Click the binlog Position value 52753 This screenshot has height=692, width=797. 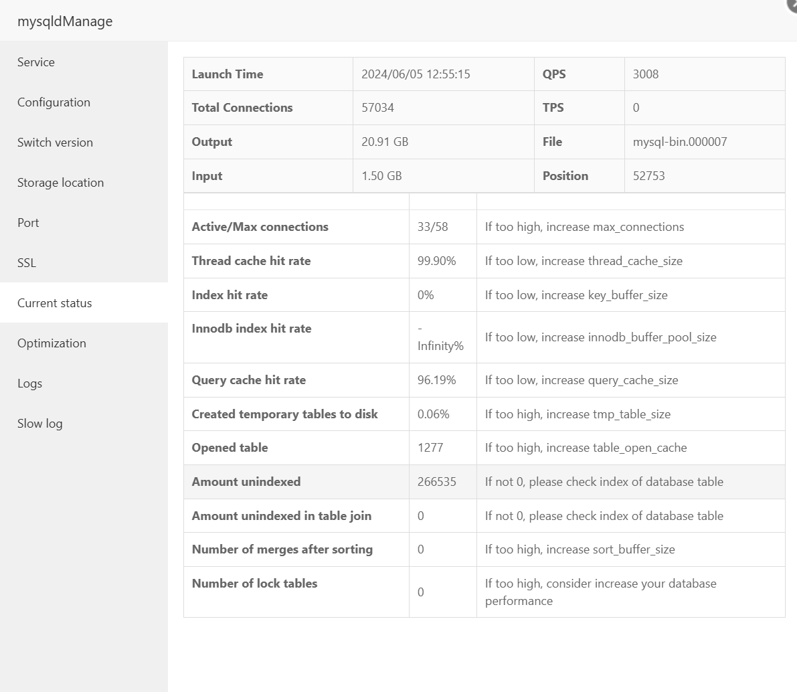point(648,176)
